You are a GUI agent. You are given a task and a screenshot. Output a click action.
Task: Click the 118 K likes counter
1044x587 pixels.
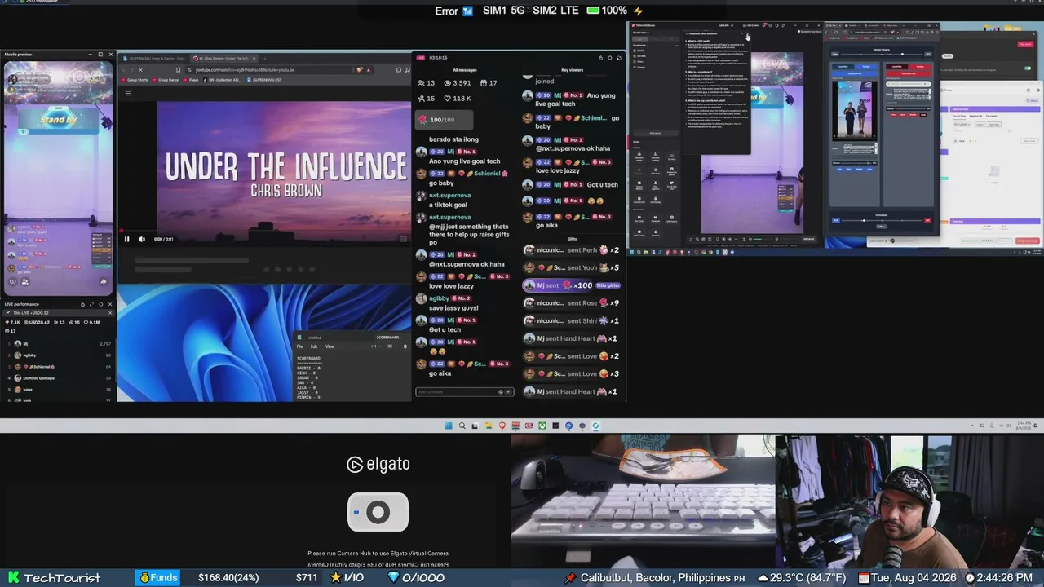click(457, 99)
